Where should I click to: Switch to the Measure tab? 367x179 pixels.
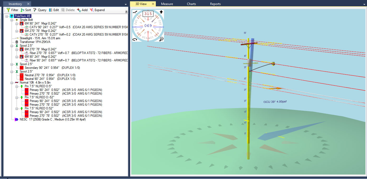tap(167, 4)
